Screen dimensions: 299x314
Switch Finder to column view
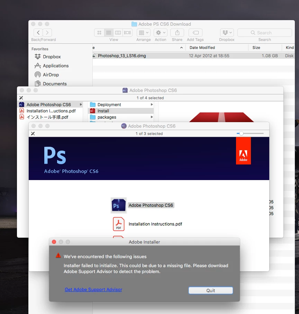tap(118, 33)
